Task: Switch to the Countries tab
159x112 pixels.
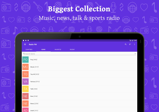Action: pyautogui.click(x=29, y=49)
